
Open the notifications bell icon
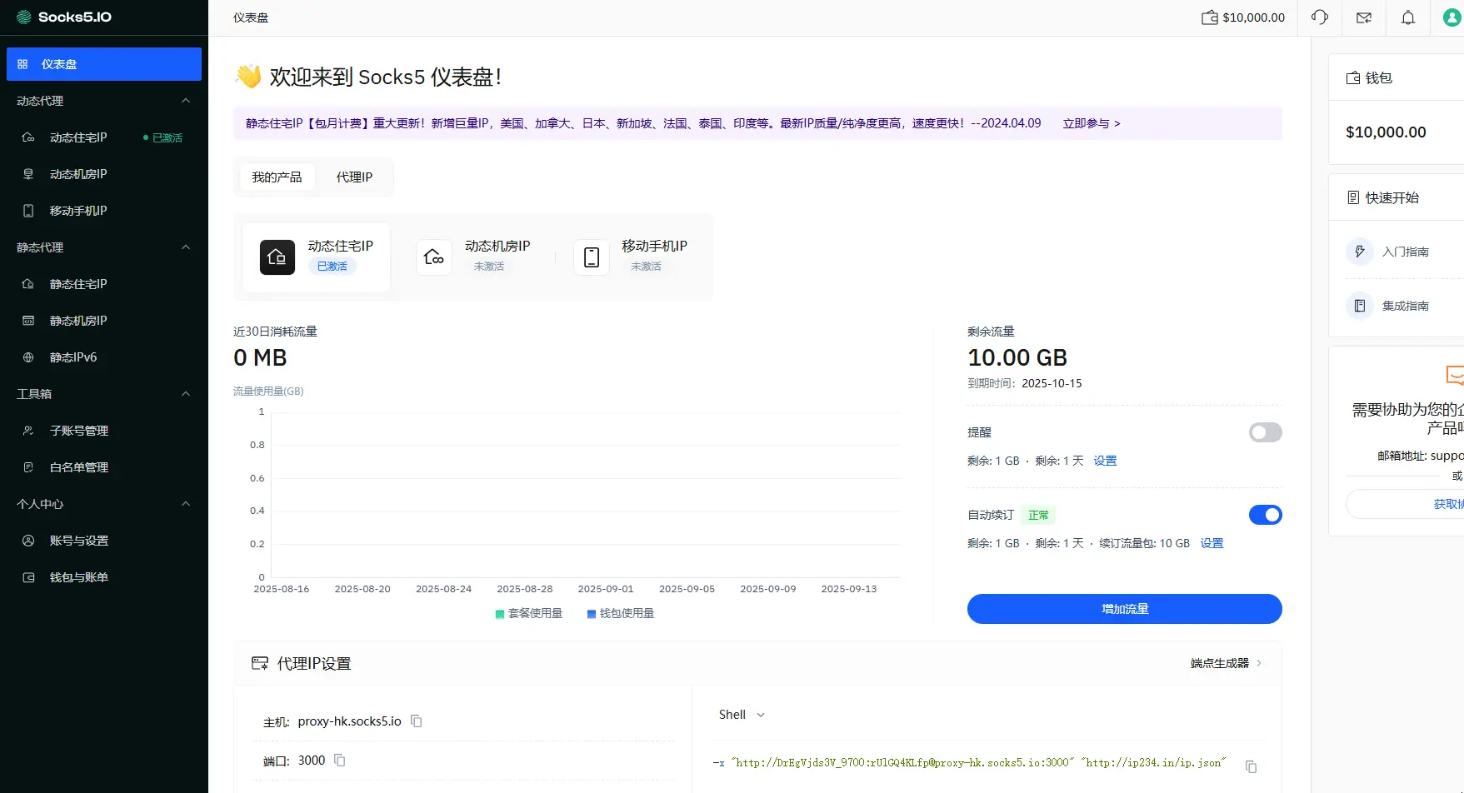click(x=1408, y=17)
